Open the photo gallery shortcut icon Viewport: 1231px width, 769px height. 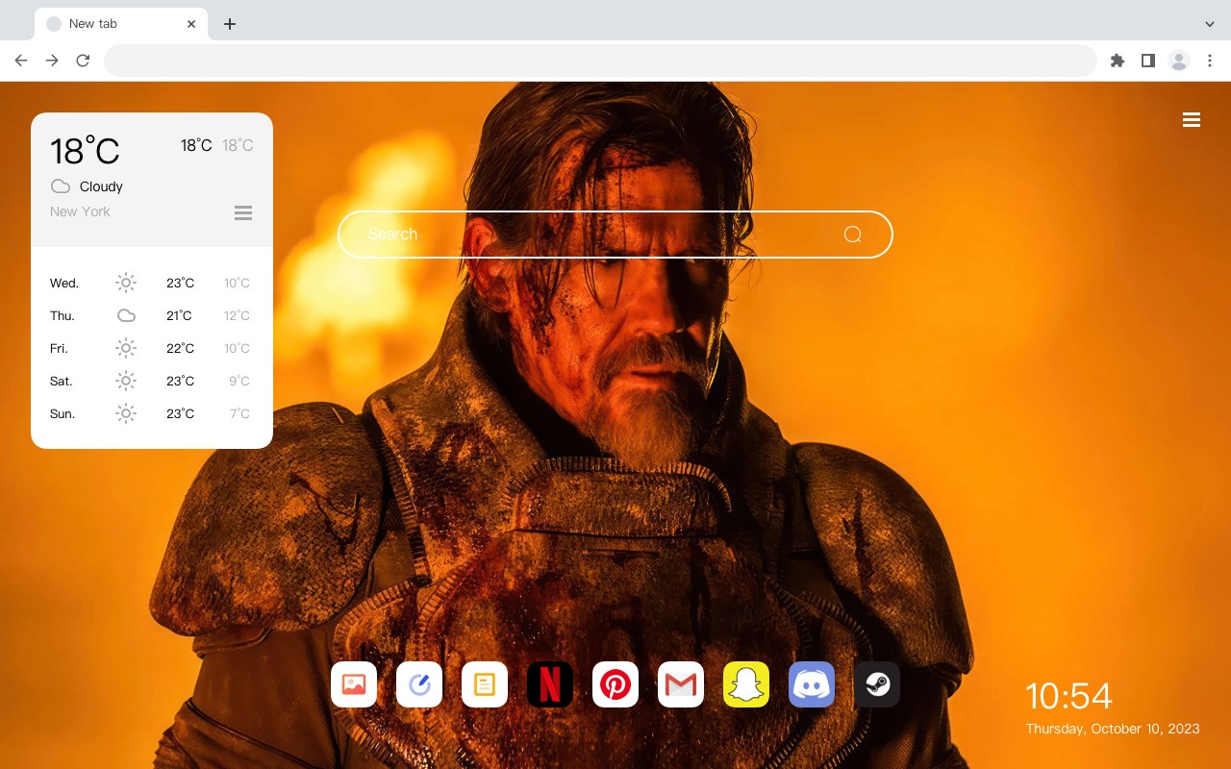click(354, 684)
